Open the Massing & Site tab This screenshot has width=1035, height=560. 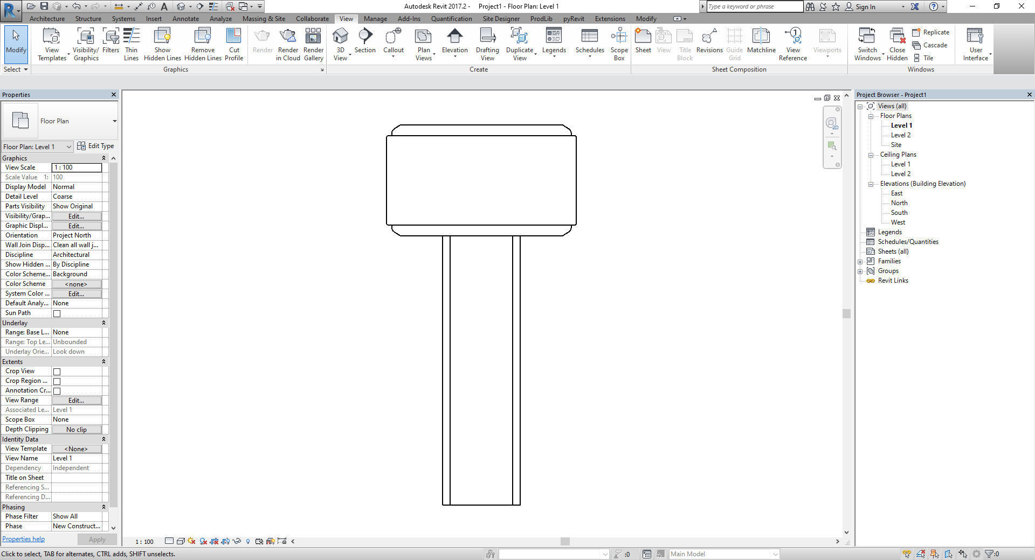pos(264,19)
